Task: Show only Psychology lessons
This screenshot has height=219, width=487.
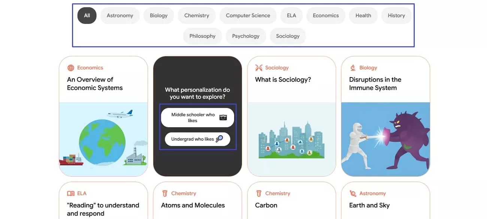Action: click(x=246, y=36)
